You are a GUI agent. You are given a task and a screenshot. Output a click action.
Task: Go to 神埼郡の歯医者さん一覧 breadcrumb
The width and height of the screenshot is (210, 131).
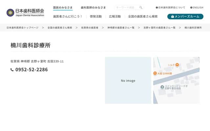coord(121,28)
